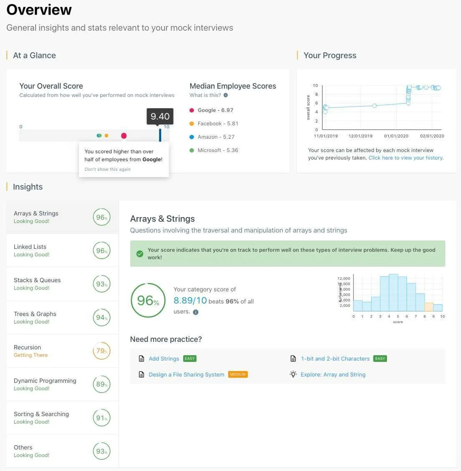Click the green checkmark icon in banner
Viewport: 461px width, 471px height.
pyautogui.click(x=140, y=254)
